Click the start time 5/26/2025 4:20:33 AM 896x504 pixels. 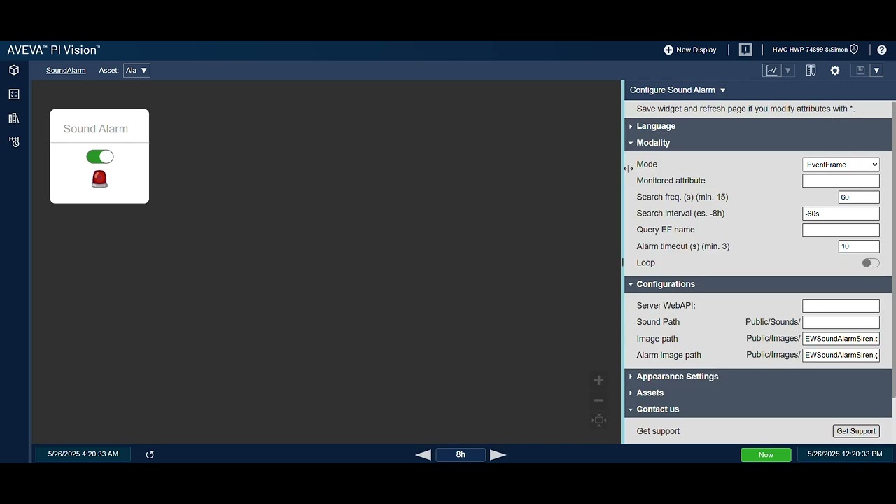coord(83,454)
